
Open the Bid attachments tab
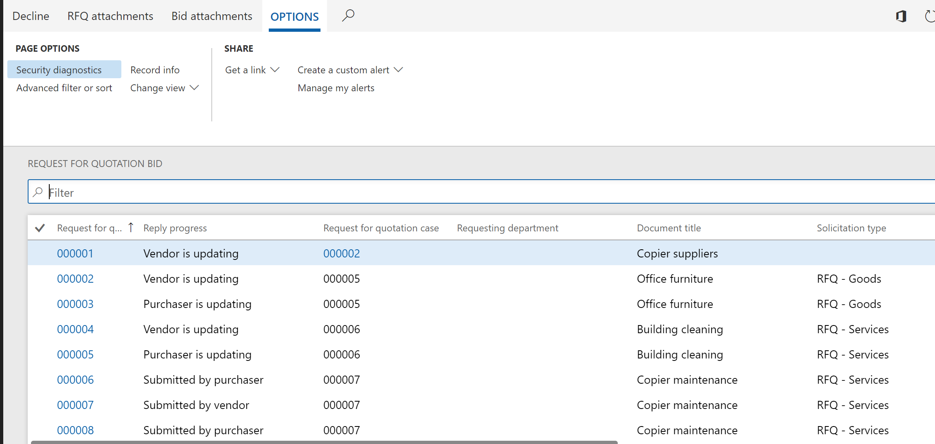click(212, 16)
